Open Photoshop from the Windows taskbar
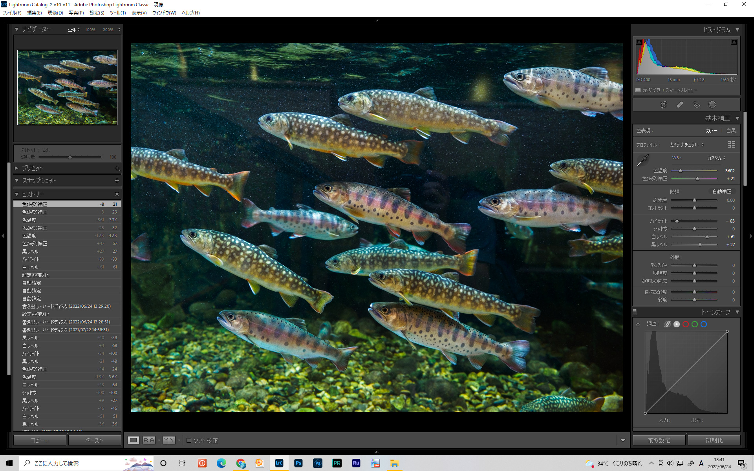The height and width of the screenshot is (471, 754). point(298,463)
